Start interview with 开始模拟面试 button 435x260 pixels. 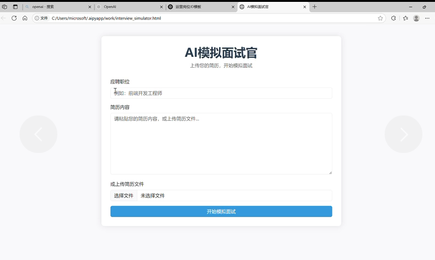tap(221, 212)
